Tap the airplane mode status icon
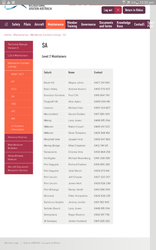 click(x=129, y=2)
